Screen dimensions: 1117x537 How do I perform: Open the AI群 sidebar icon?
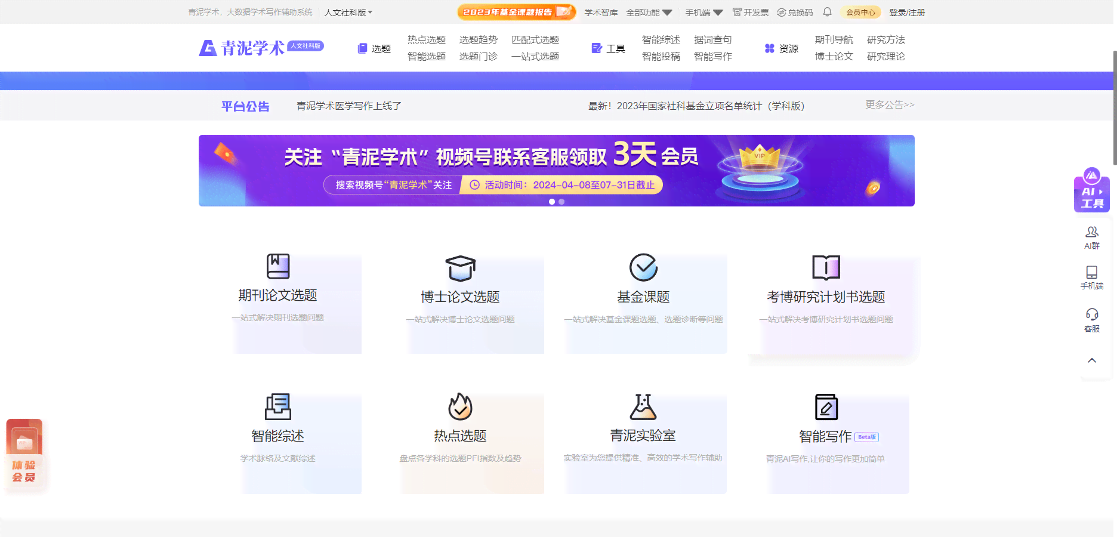coord(1092,237)
